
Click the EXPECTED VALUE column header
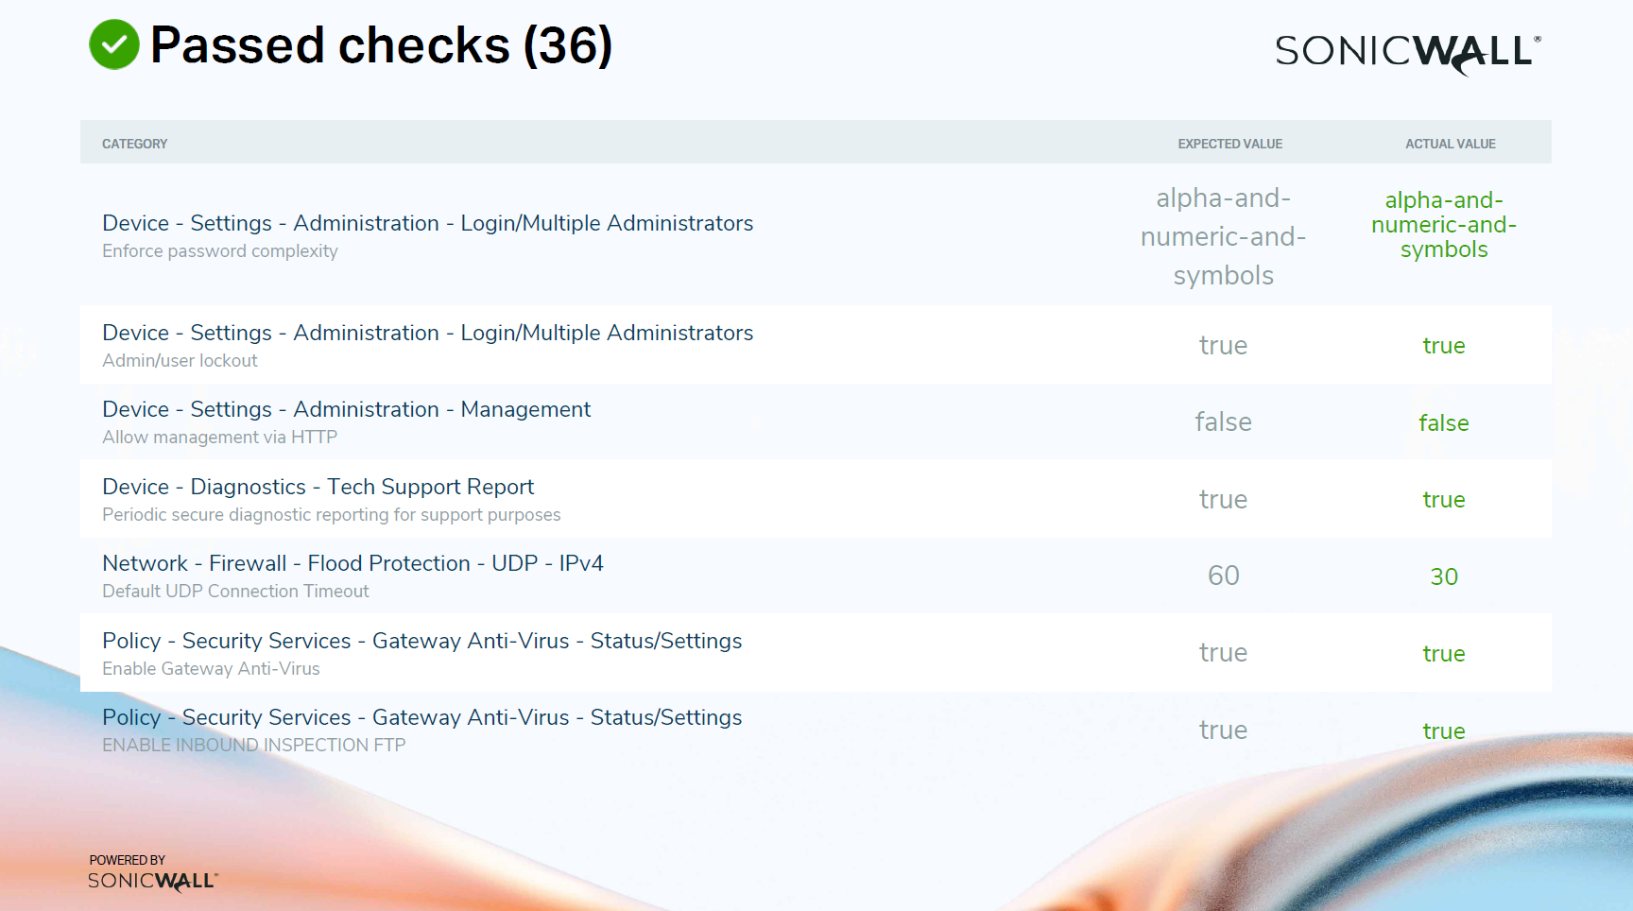(x=1229, y=144)
